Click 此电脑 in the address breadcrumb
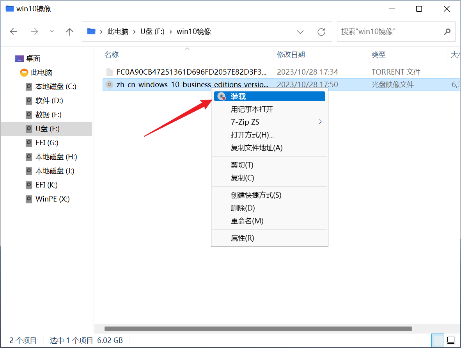 [118, 32]
